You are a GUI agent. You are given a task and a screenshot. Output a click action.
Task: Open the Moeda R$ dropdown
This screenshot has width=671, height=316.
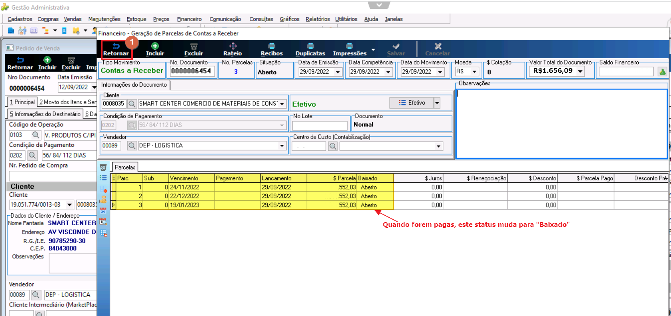474,72
